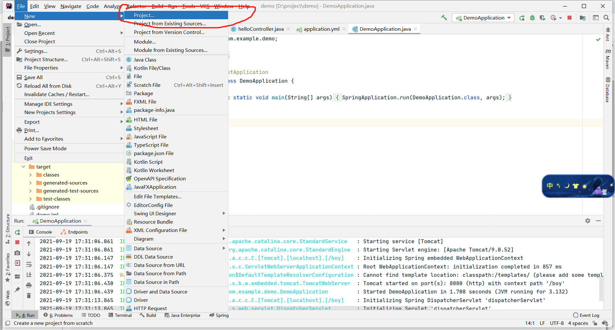Click the tool windows quick-access icon in status bar

tap(8, 323)
